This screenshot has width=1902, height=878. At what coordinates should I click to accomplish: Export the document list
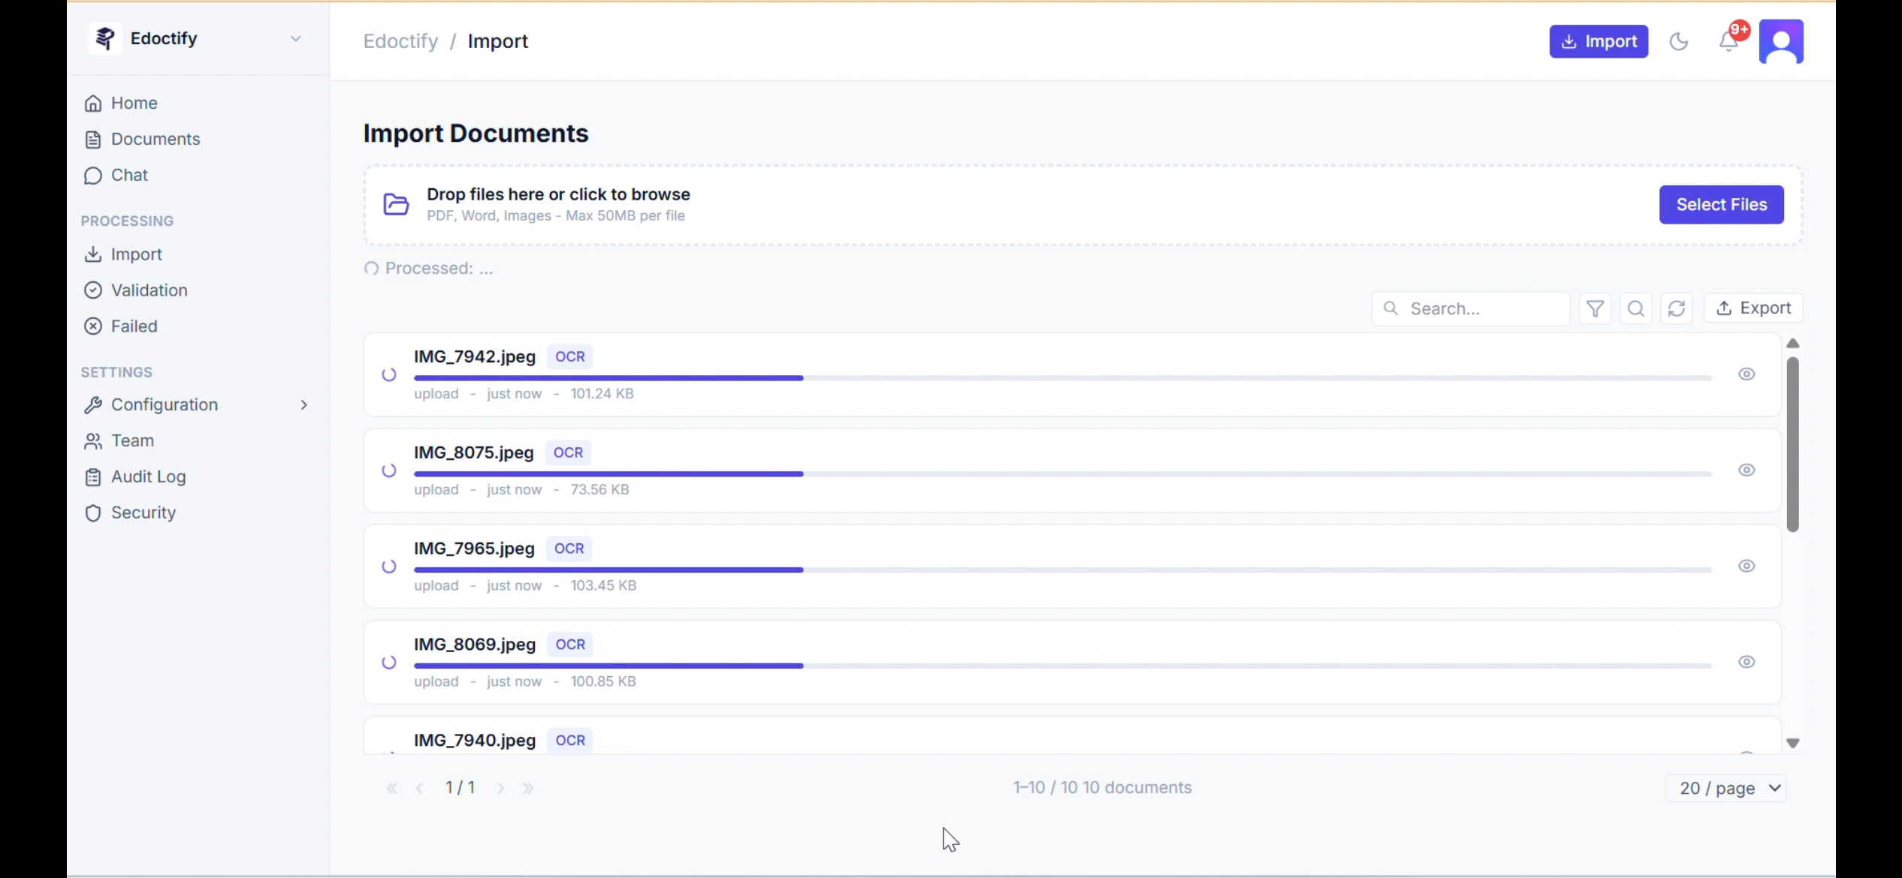coord(1753,308)
